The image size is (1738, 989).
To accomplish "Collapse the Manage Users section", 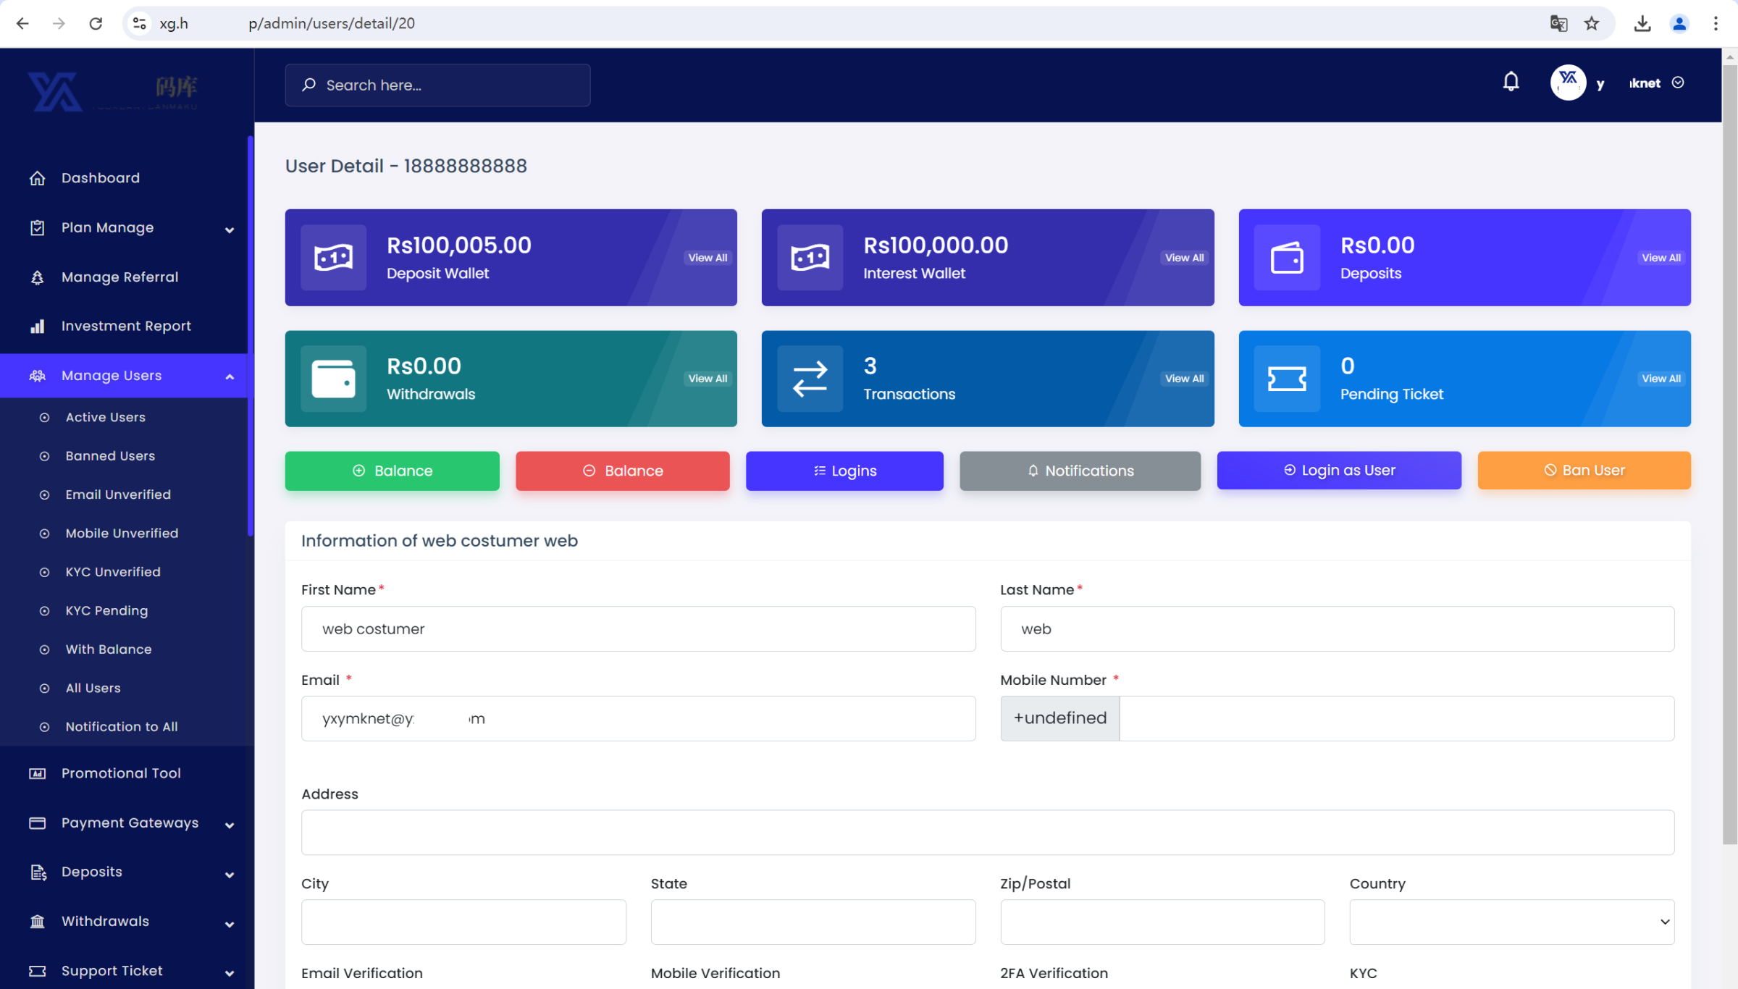I will (230, 376).
